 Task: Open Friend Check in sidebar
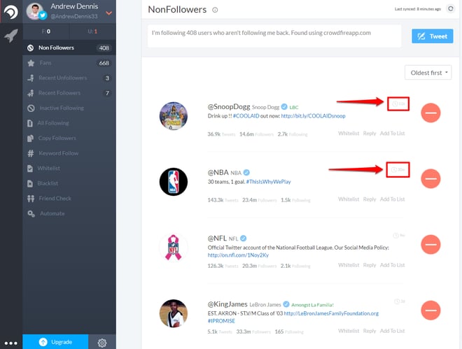click(x=69, y=199)
